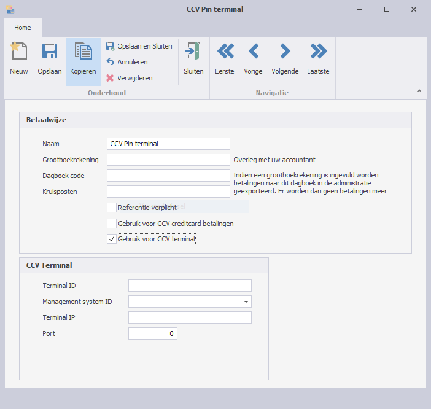Open the application icon menu in title bar
This screenshot has width=431, height=409.
coord(10,9)
